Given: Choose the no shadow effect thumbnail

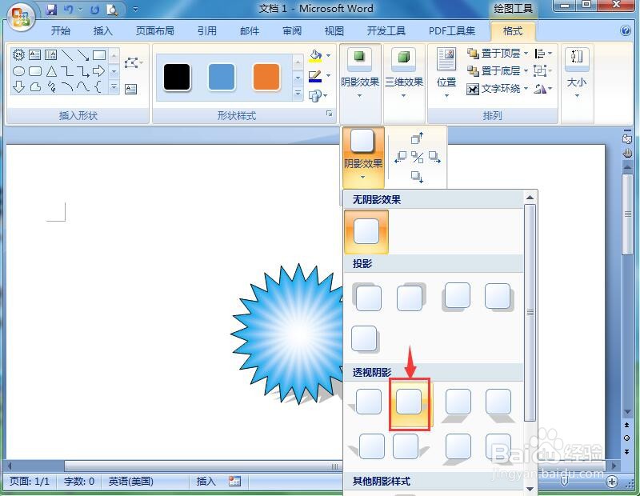Looking at the screenshot, I should coord(366,231).
